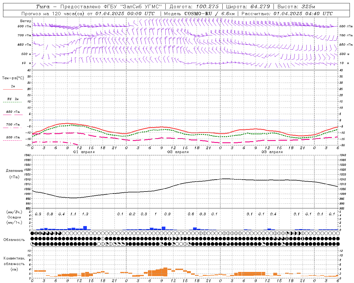Click the 3-hour precipitation value "0.2"

pyautogui.click(x=132, y=214)
